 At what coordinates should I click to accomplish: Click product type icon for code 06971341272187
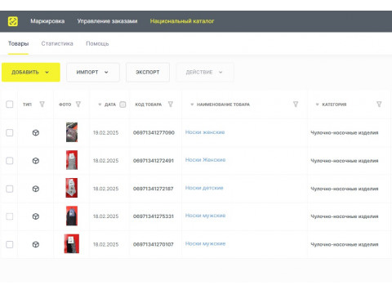click(36, 189)
